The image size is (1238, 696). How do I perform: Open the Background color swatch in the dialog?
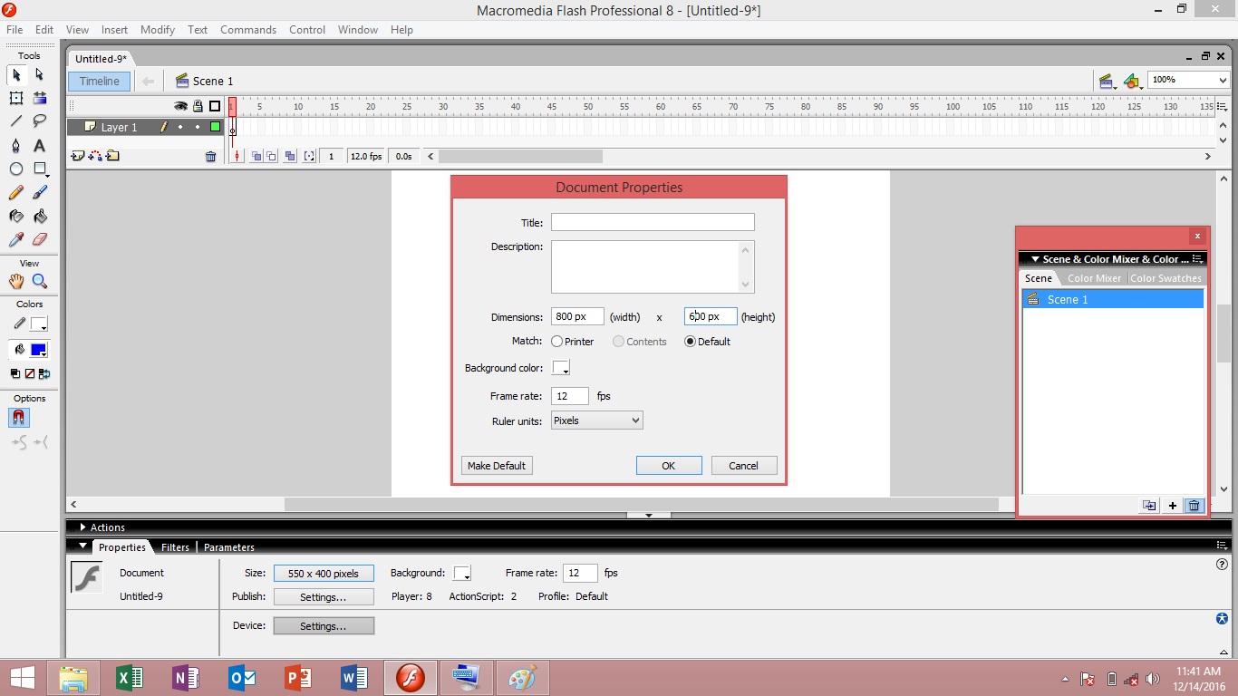pos(560,368)
